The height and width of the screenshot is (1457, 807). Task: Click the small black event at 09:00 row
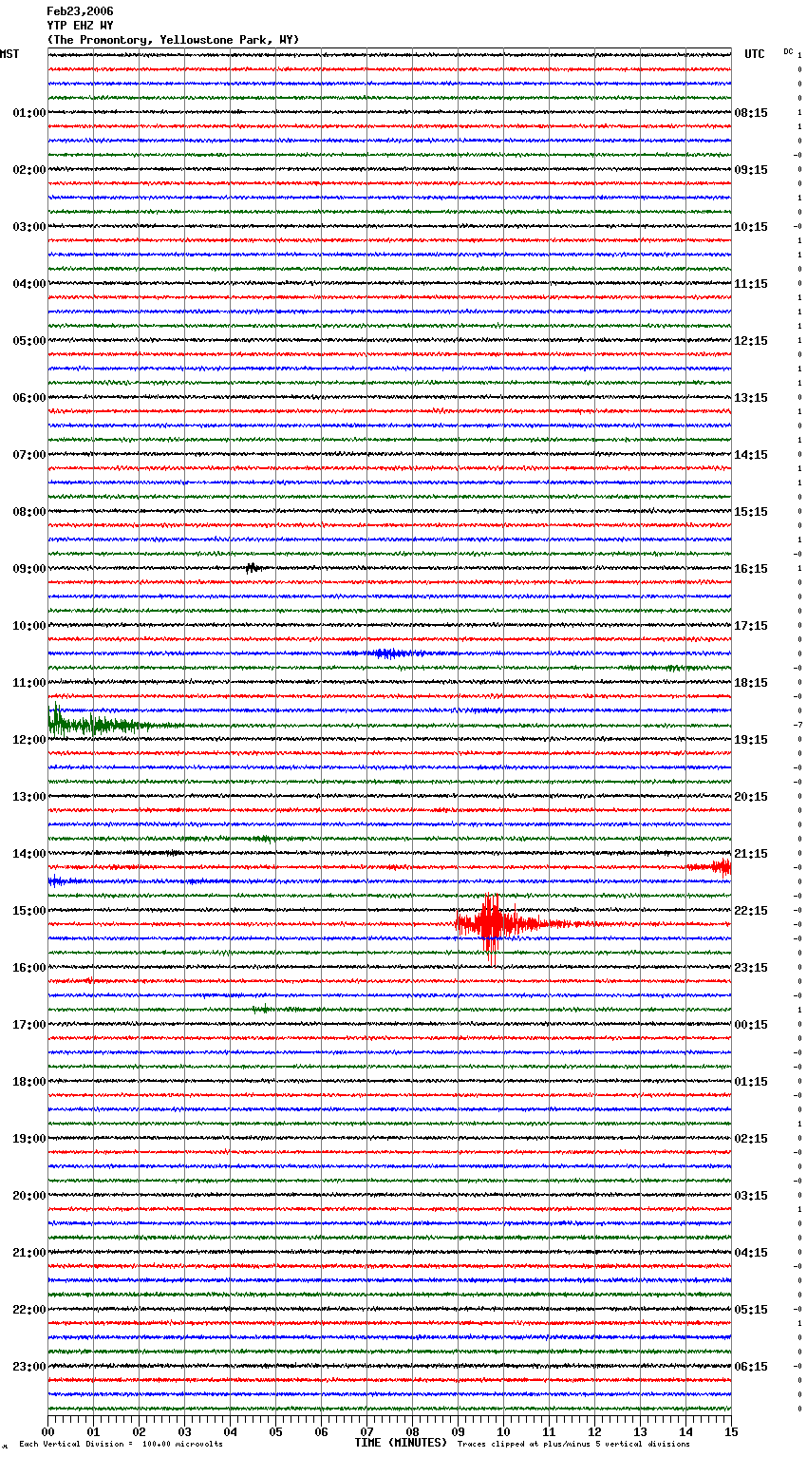253,568
